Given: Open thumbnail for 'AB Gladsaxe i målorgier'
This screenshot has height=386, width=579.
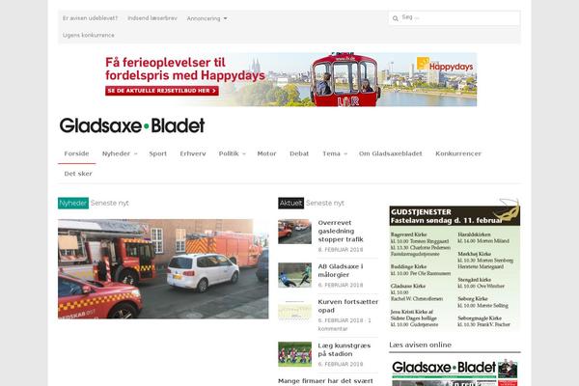Looking at the screenshot, I should [294, 275].
